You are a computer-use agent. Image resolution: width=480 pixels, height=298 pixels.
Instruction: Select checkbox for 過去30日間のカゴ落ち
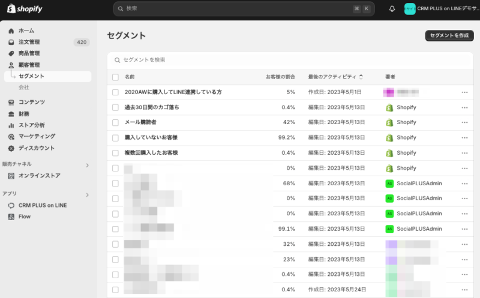tap(115, 107)
